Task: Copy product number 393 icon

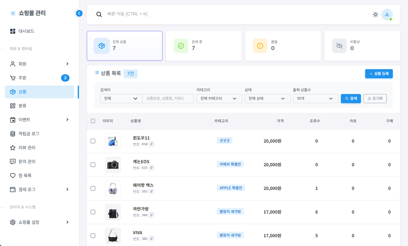Action: 151,191
